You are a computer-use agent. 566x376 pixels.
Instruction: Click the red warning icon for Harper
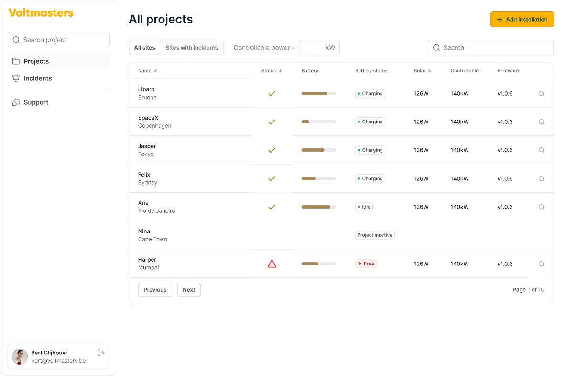(272, 264)
